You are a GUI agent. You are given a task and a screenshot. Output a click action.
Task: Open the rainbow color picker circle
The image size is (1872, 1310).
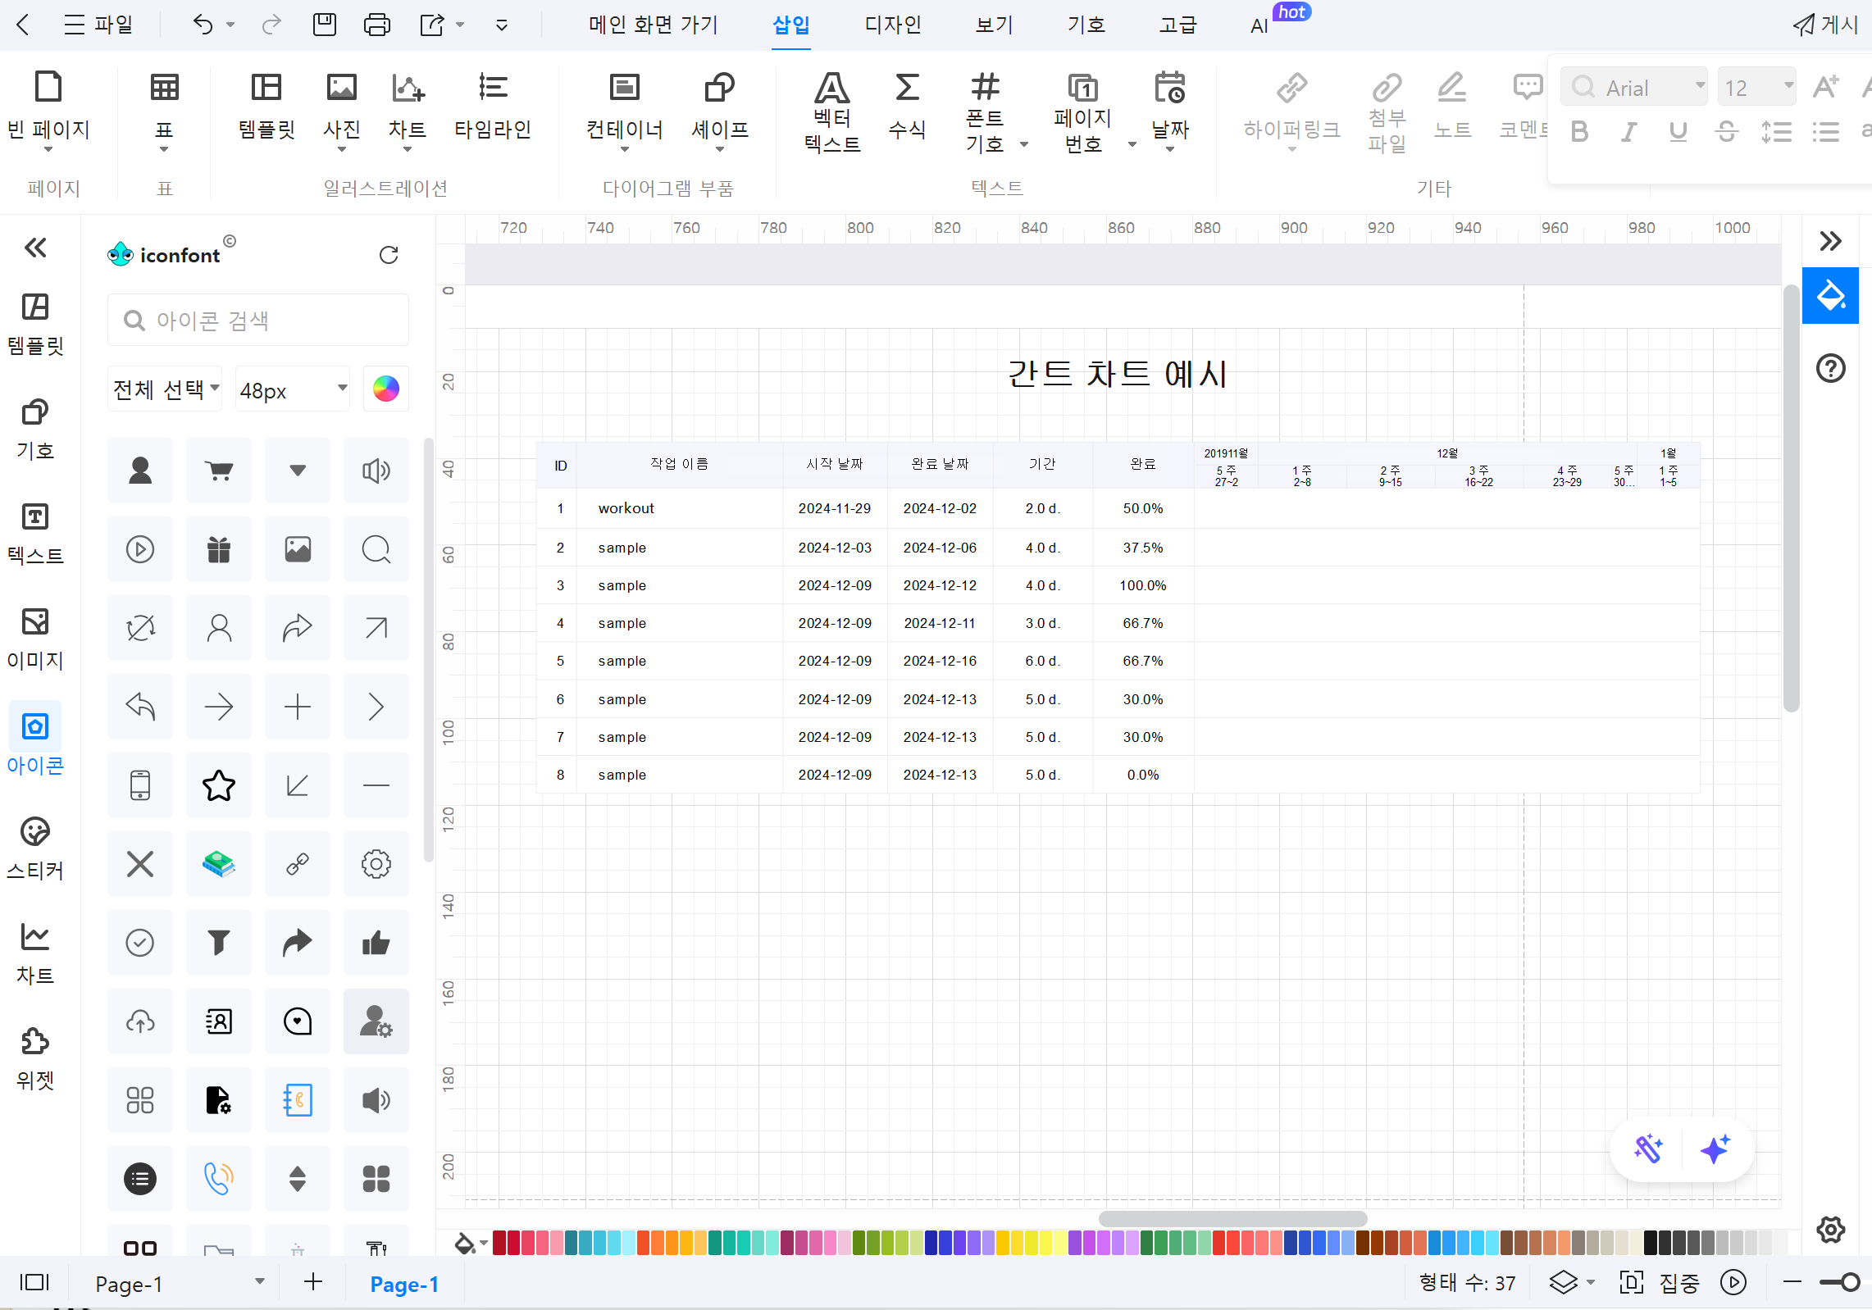coord(386,389)
